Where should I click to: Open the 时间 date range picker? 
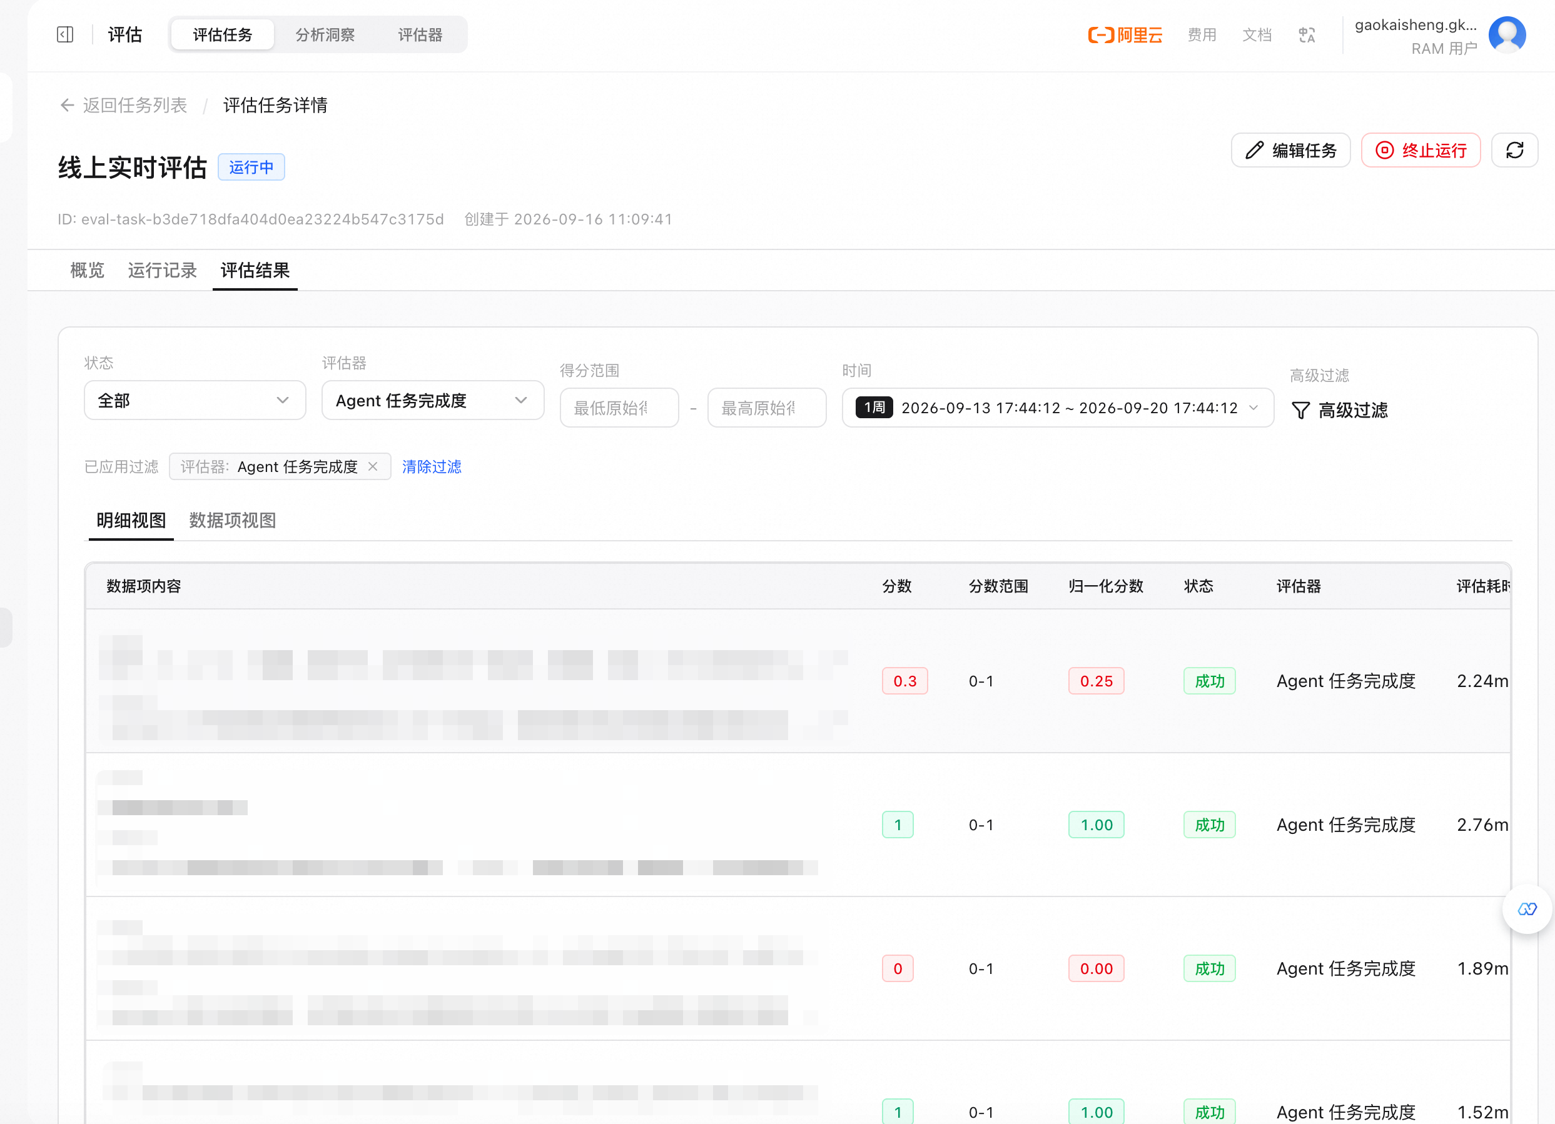click(1058, 408)
